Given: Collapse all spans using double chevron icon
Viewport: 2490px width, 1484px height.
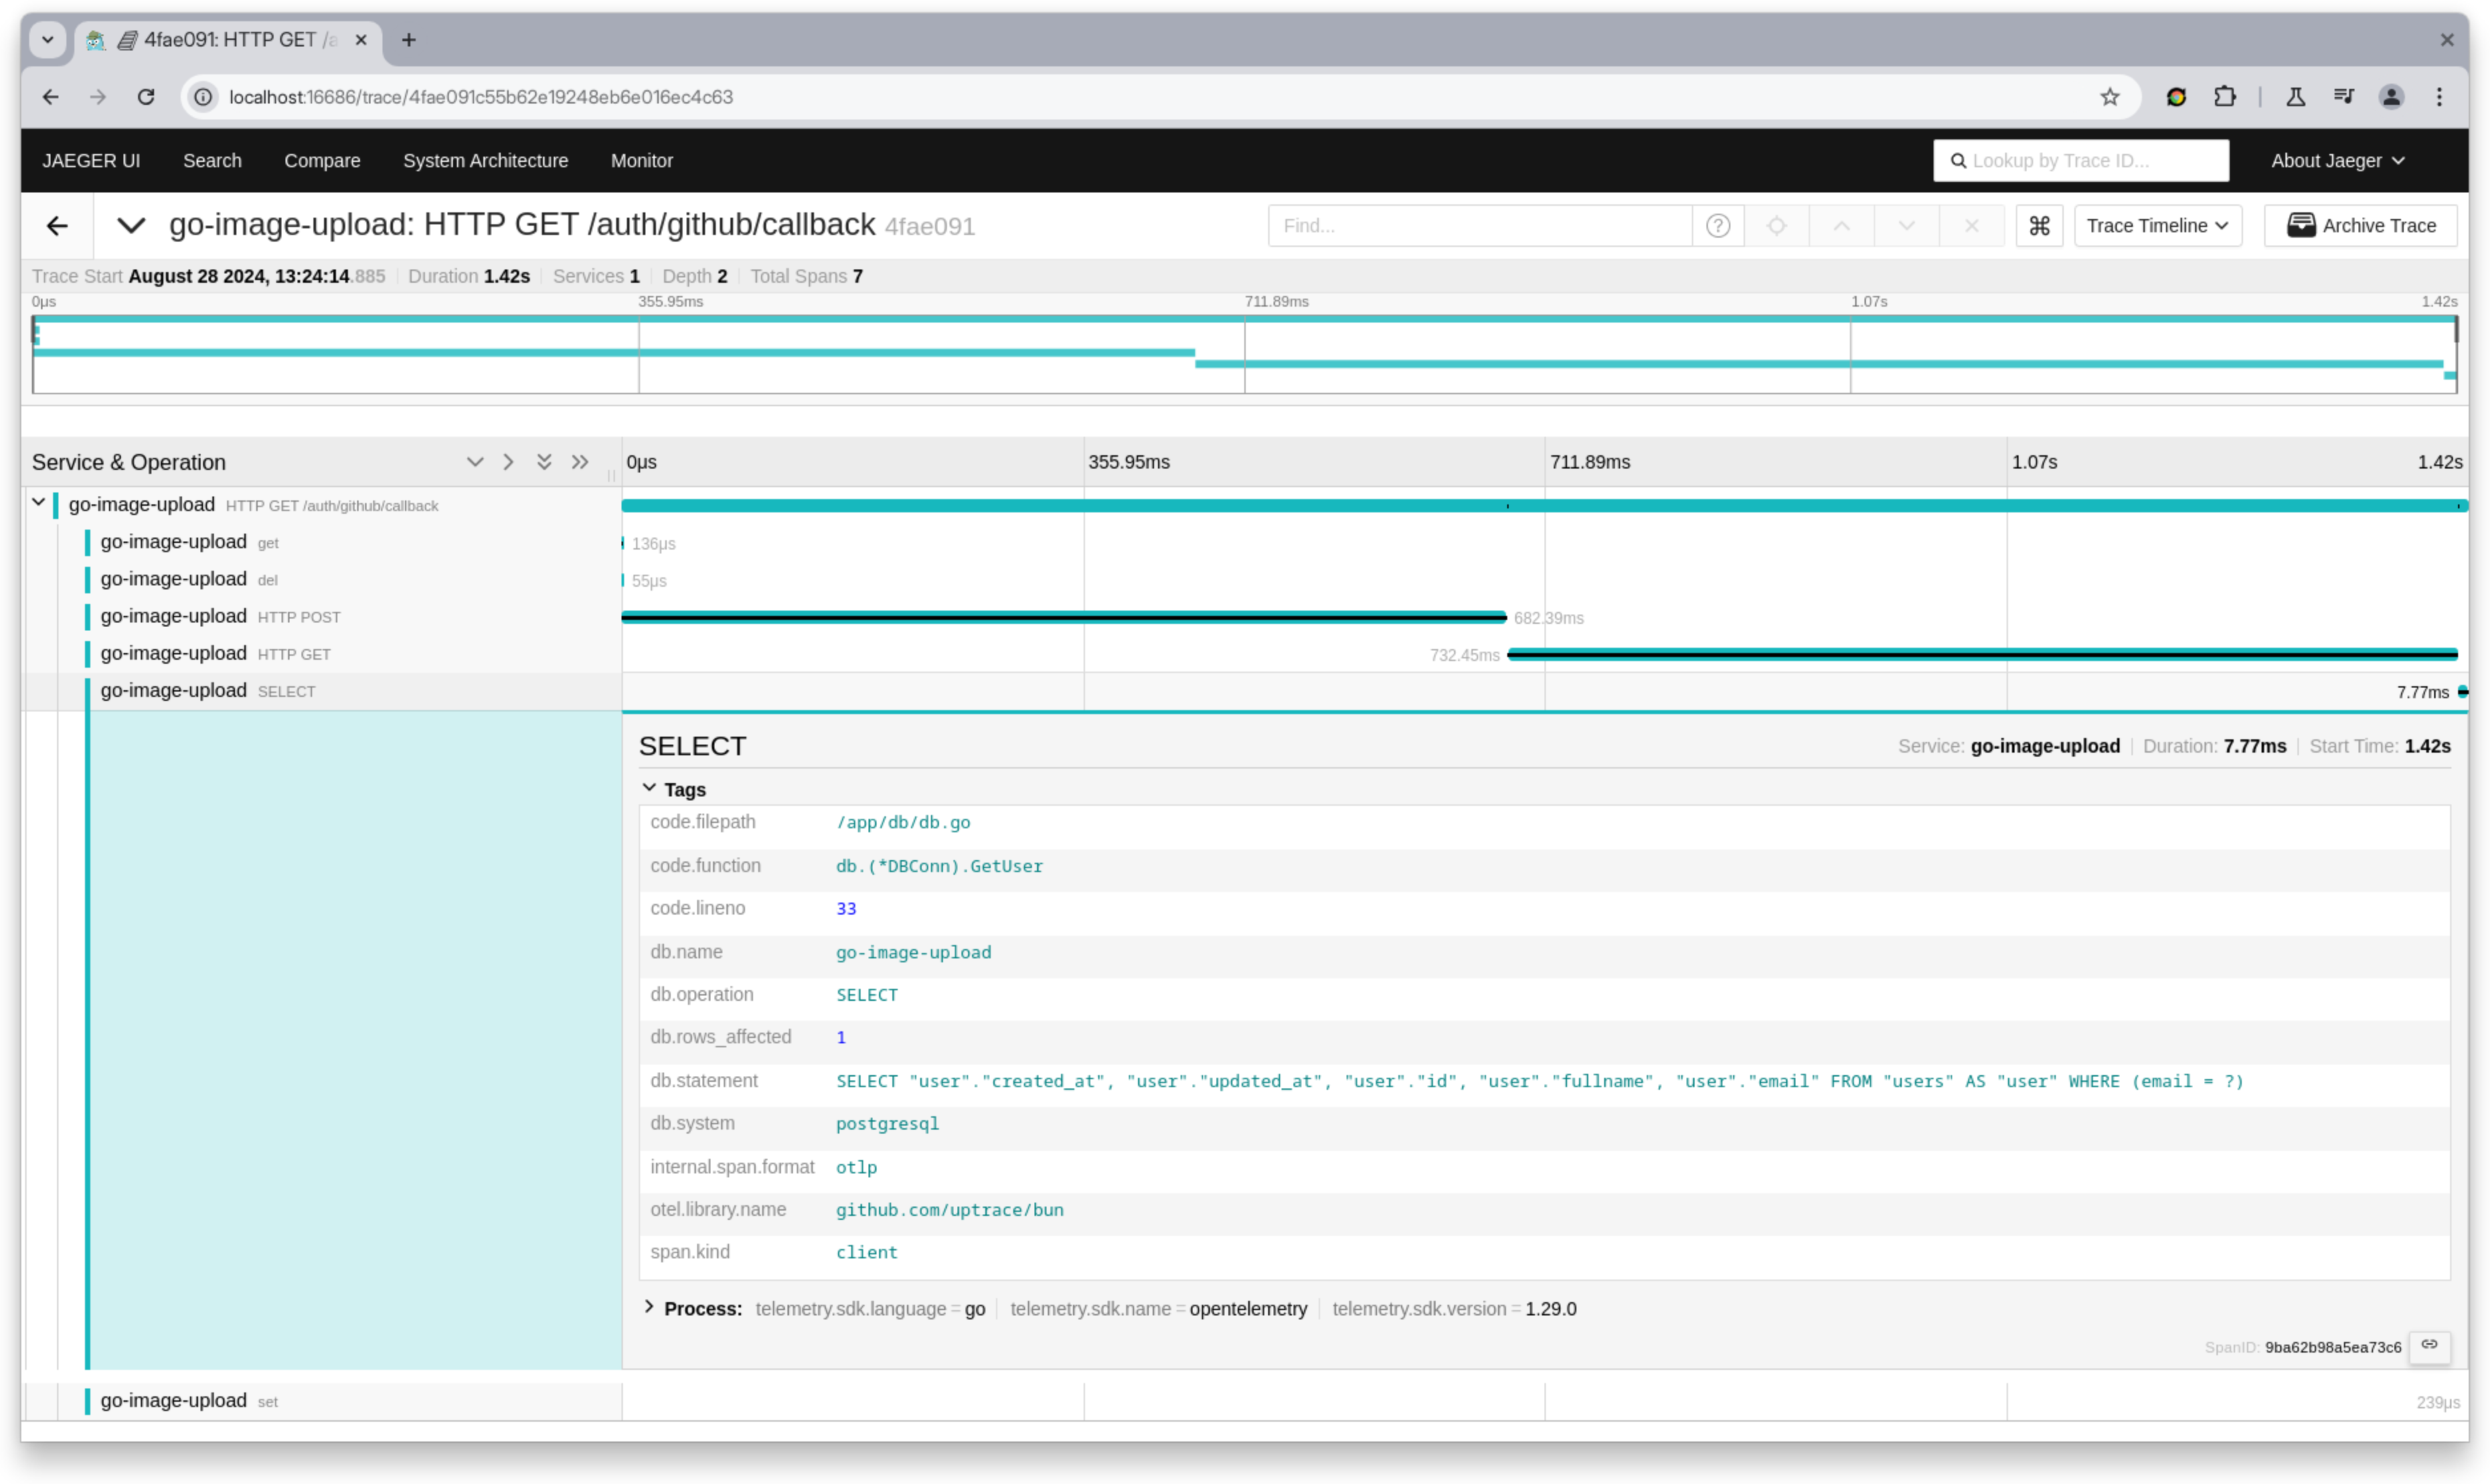Looking at the screenshot, I should point(543,461).
